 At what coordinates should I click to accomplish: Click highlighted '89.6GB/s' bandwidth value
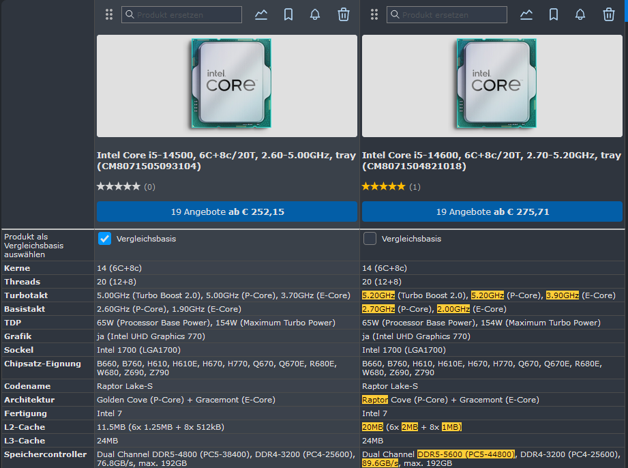click(380, 463)
